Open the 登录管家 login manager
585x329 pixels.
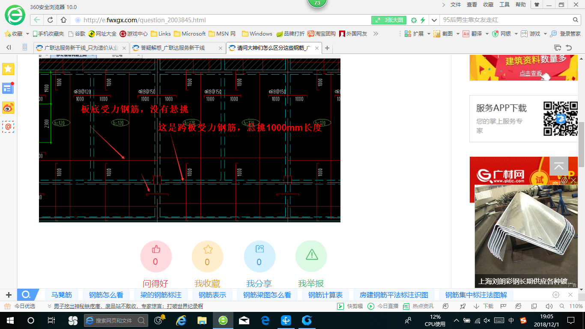click(x=565, y=33)
